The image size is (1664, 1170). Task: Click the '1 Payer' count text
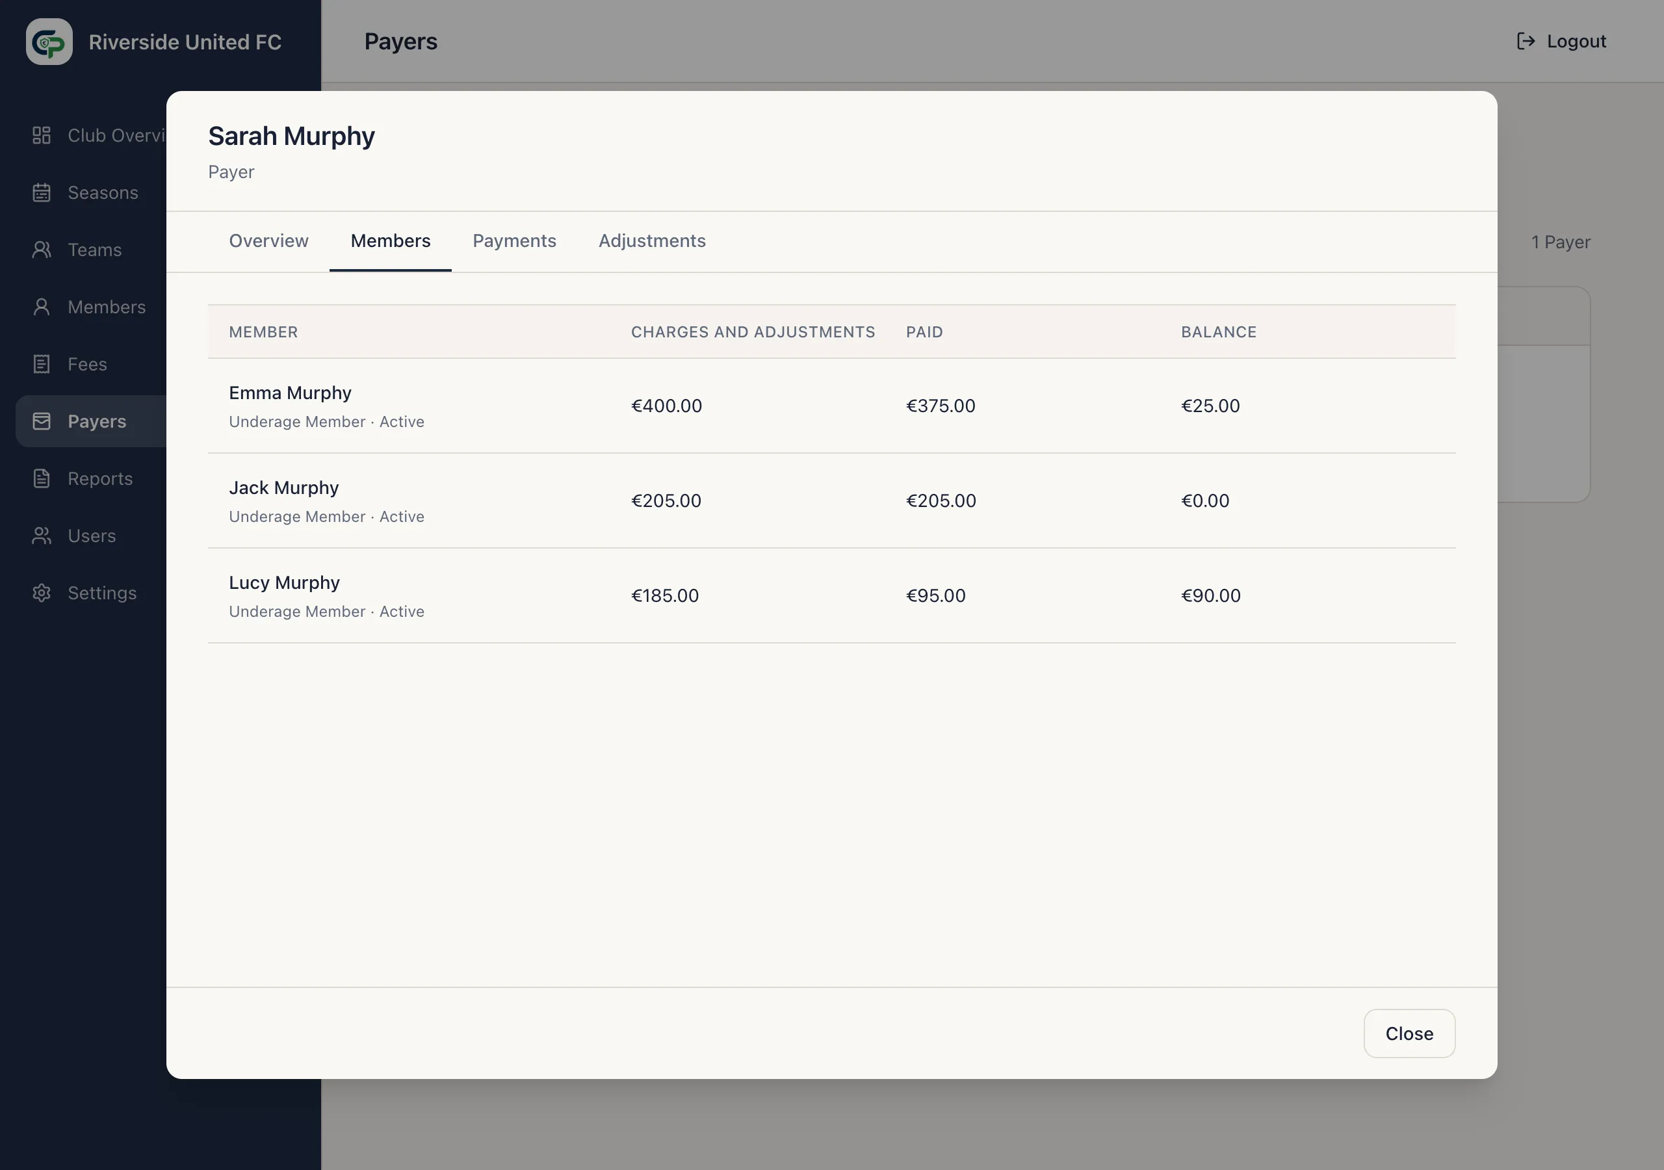point(1561,242)
